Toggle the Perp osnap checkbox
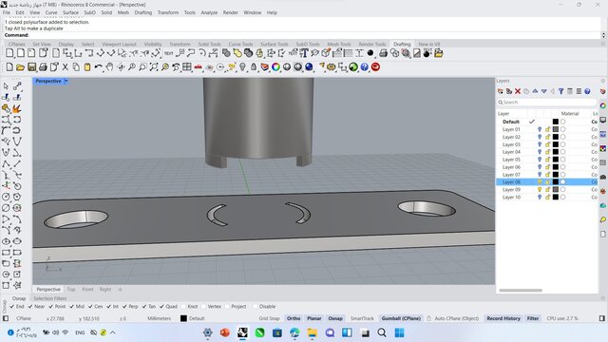 pyautogui.click(x=124, y=306)
